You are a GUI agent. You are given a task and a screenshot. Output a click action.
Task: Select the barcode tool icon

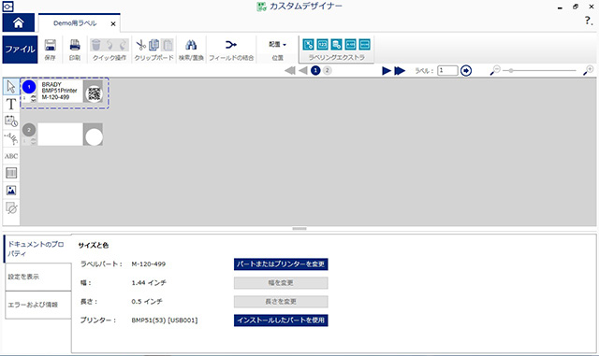click(11, 173)
